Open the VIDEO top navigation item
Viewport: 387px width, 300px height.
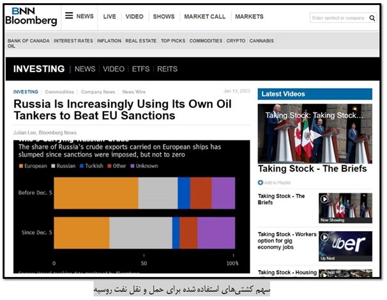(134, 17)
